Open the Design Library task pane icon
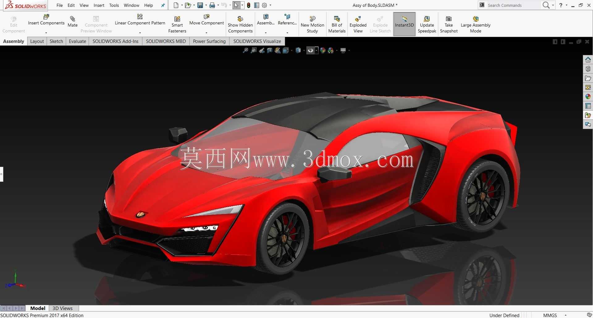 (588, 69)
